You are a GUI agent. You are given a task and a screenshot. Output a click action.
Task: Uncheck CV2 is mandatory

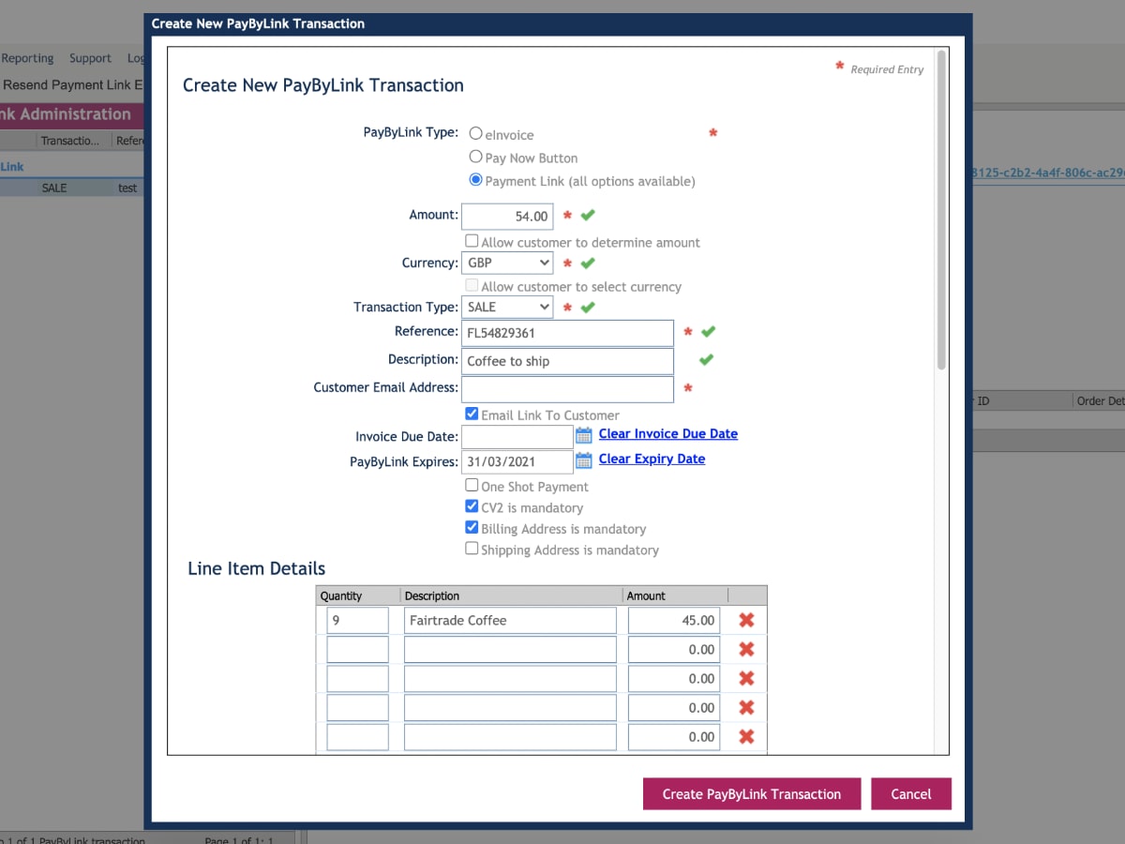pos(472,506)
